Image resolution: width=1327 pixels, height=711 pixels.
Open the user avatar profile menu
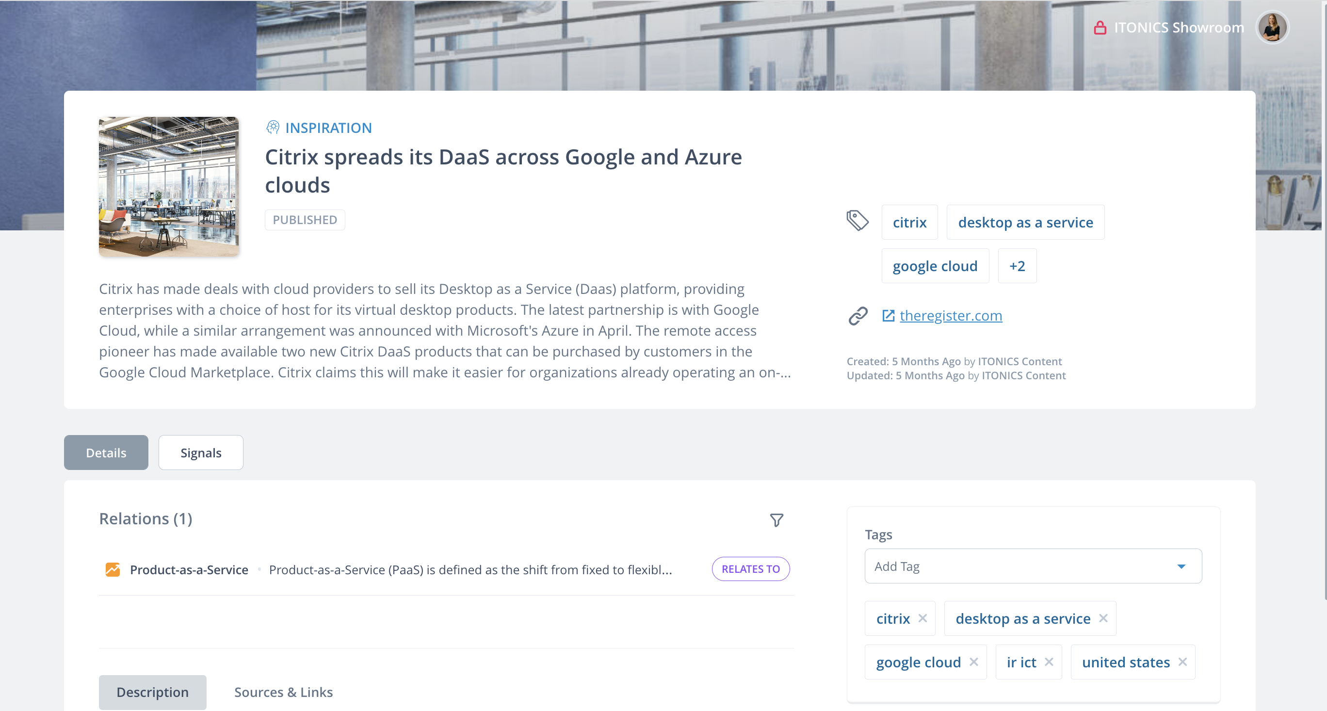coord(1272,27)
